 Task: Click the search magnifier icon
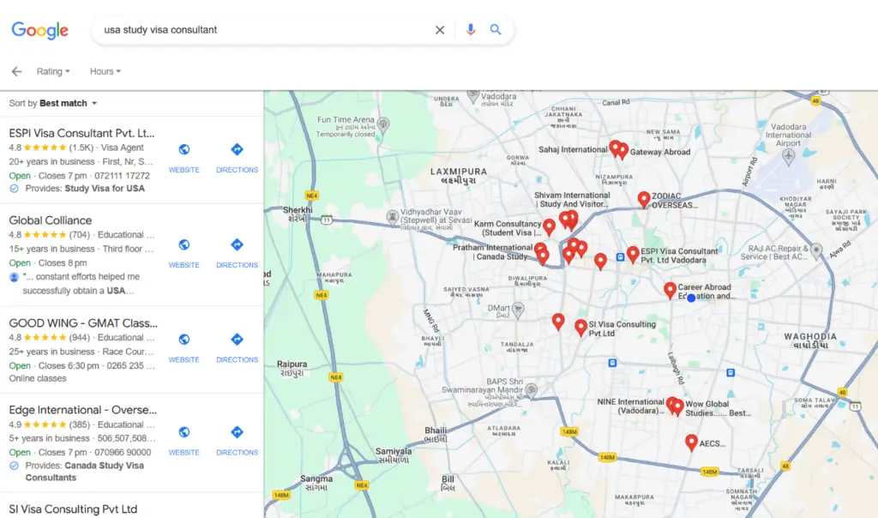point(496,29)
